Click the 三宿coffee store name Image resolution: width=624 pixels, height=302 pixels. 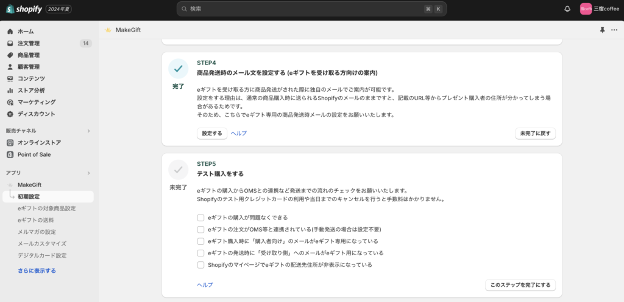[x=606, y=9]
